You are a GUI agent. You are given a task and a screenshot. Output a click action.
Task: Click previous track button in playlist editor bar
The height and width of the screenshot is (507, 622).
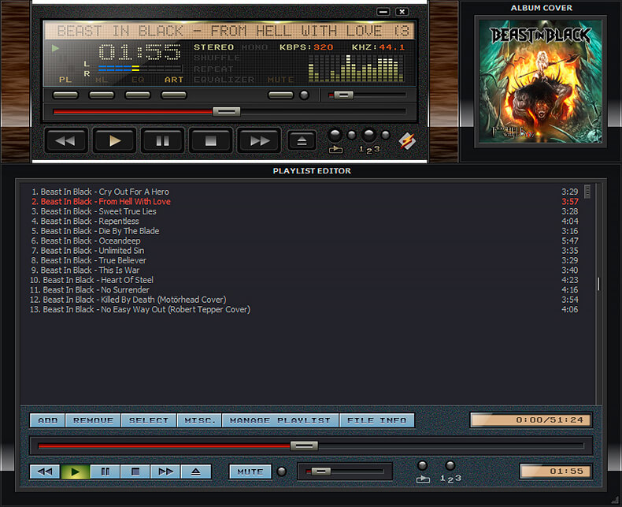coord(45,472)
